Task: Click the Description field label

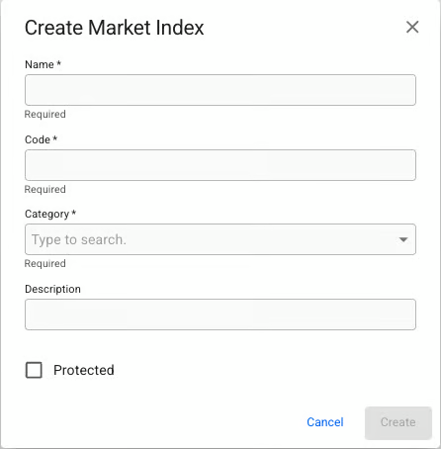Action: click(52, 289)
